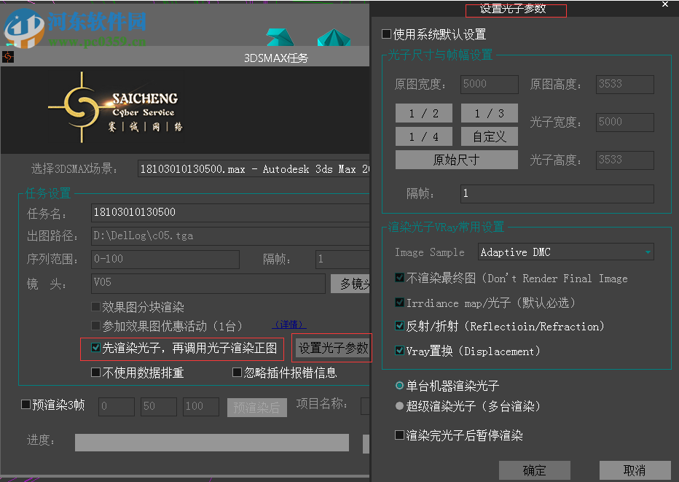Uncheck 反射/折射 (Reflection/Refraction)
679x482 pixels.
400,327
